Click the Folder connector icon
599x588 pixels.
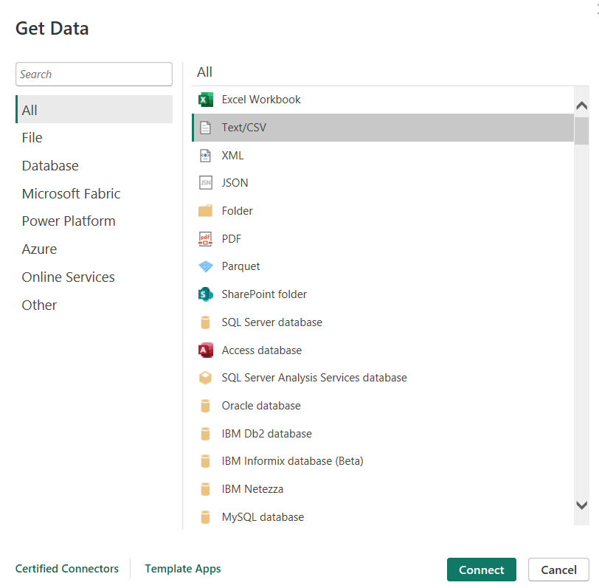tap(206, 210)
